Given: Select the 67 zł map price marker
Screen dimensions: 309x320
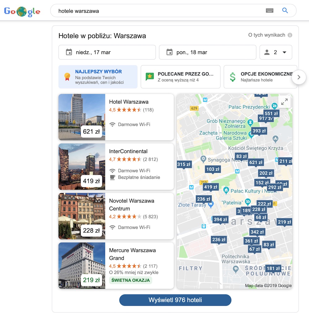Looking at the screenshot, I should (255, 249).
